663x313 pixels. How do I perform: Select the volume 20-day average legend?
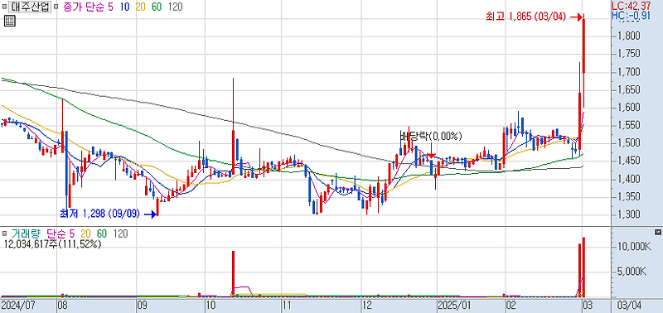click(86, 234)
